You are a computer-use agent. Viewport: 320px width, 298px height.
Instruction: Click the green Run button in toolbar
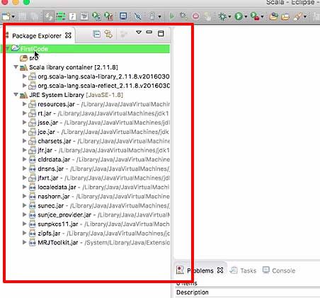coord(239,16)
